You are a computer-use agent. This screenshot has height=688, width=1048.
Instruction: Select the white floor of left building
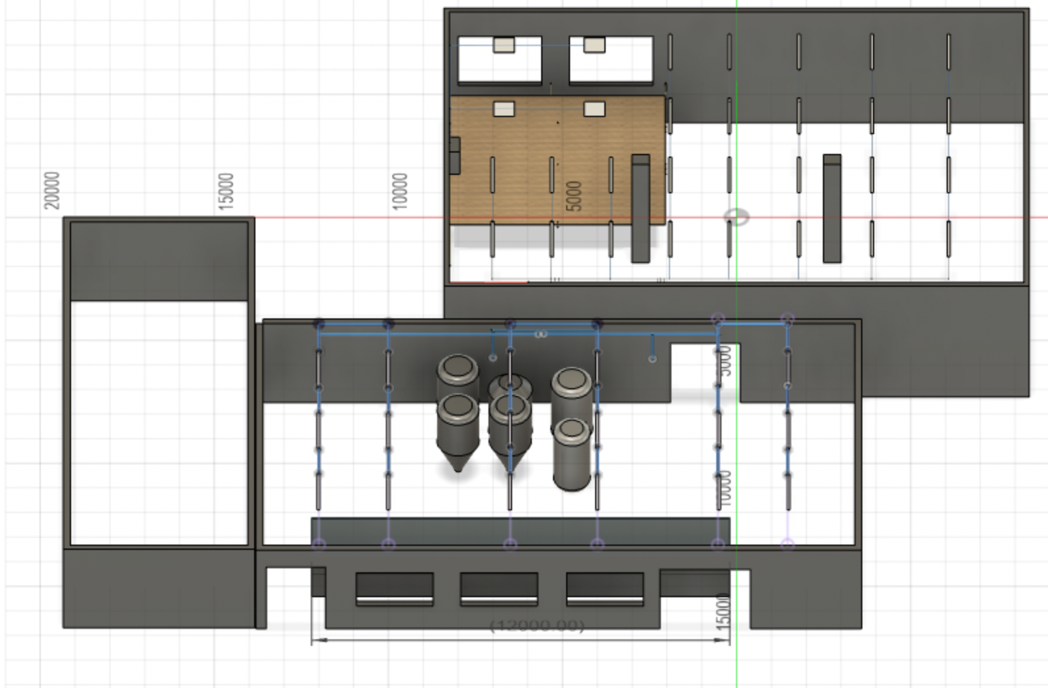159,421
